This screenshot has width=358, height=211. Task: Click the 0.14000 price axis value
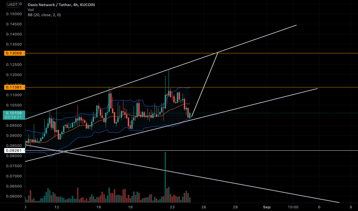click(x=14, y=34)
